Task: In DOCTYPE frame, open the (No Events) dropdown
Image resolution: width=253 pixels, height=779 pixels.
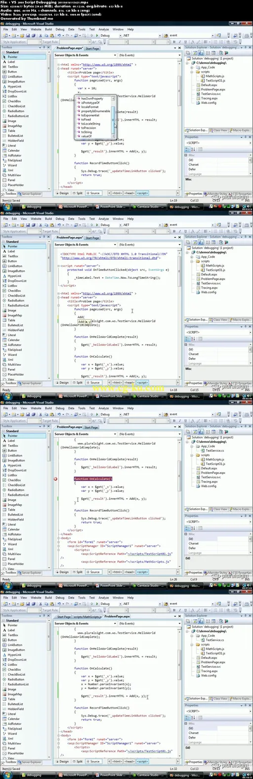Action: (149, 245)
